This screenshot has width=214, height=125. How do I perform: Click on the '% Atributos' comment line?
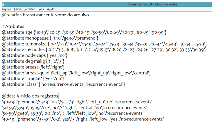pyautogui.click(x=13, y=26)
